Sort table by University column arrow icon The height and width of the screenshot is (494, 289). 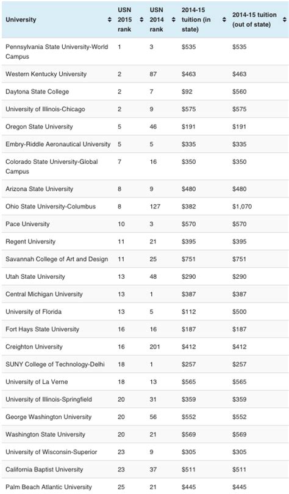(x=109, y=20)
